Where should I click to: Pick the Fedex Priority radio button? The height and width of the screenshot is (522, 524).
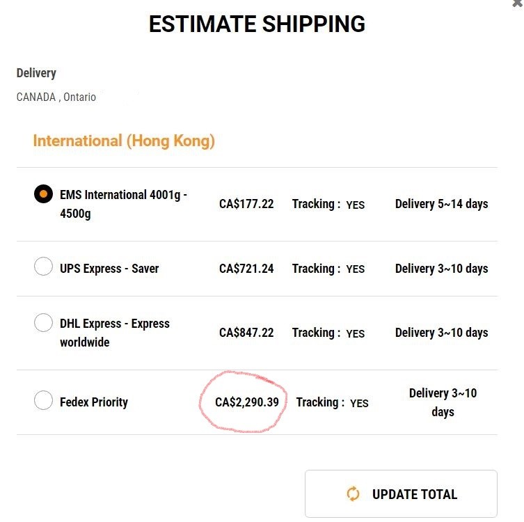pyautogui.click(x=43, y=400)
